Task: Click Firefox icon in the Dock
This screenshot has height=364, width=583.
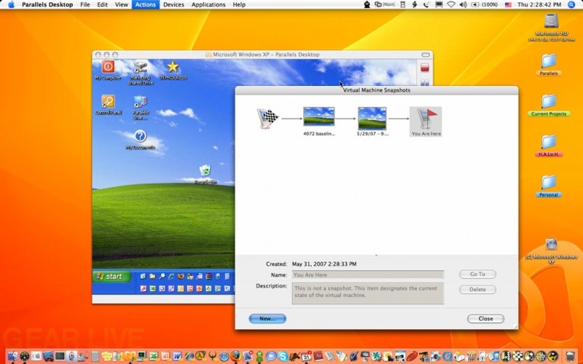Action: (235, 356)
